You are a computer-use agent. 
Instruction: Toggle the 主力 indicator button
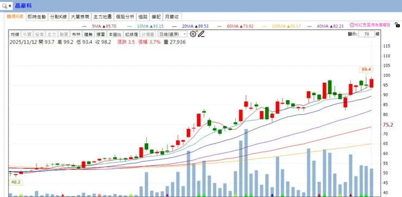coord(52,34)
